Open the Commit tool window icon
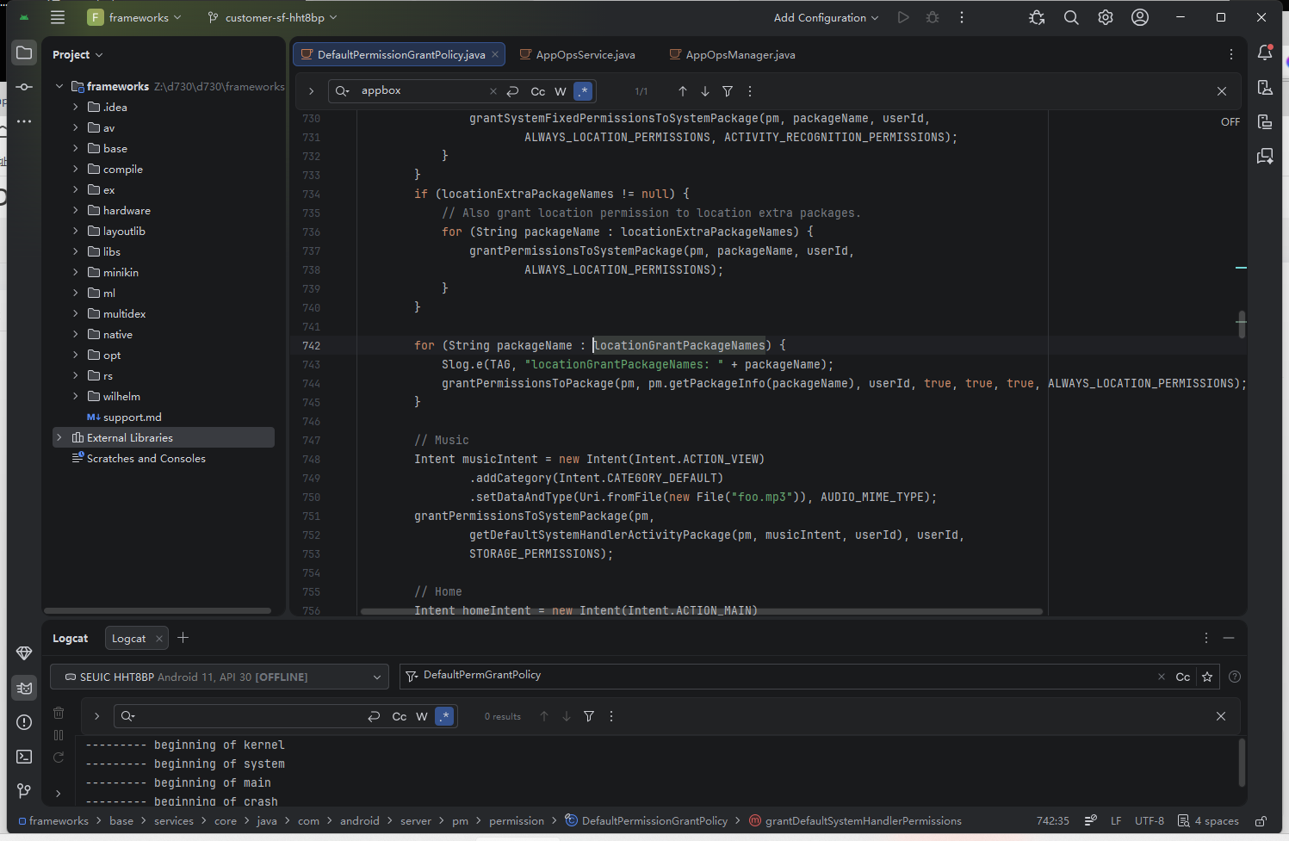The width and height of the screenshot is (1289, 841). pyautogui.click(x=24, y=87)
